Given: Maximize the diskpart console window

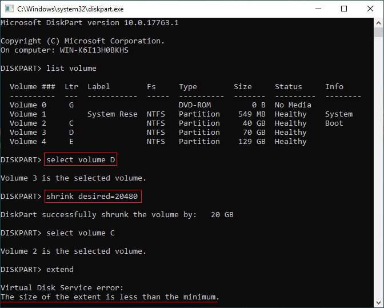Looking at the screenshot, I should tap(343, 9).
